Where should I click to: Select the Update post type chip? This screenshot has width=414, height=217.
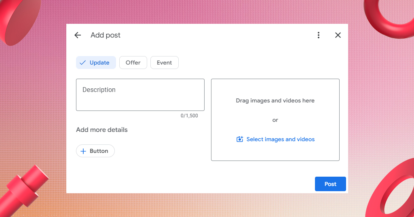click(96, 63)
